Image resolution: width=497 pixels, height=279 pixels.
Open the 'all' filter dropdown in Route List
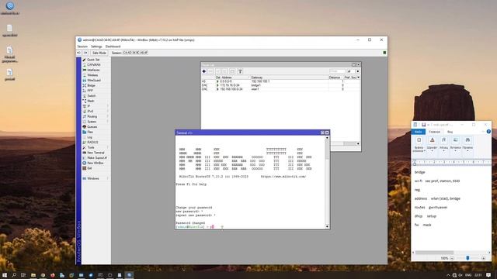357,71
